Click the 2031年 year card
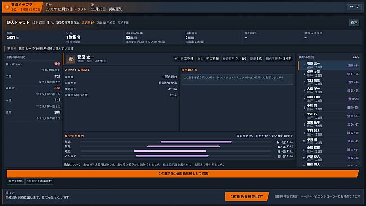Screen dimensions: 366x206 coord(34,37)
